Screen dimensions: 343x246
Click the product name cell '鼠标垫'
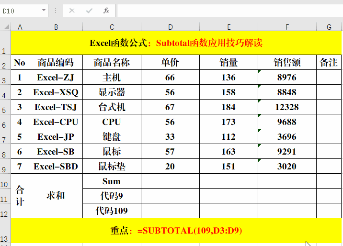coord(112,166)
